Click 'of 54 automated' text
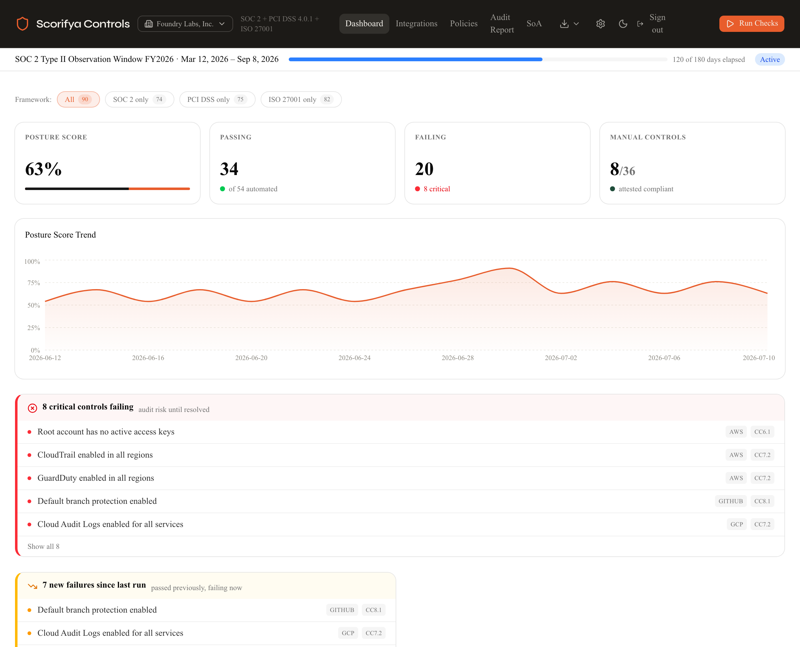The image size is (800, 647). pyautogui.click(x=253, y=189)
